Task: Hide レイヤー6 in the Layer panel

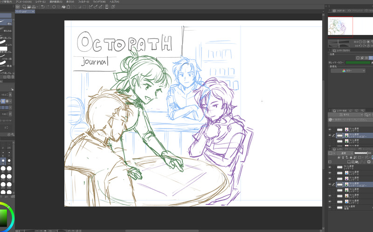Action: (330, 173)
